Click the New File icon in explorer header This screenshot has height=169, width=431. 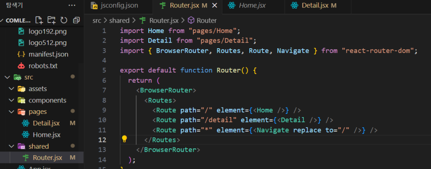[39, 20]
